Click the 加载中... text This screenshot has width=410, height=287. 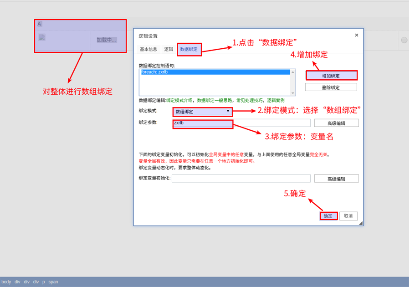(106, 40)
